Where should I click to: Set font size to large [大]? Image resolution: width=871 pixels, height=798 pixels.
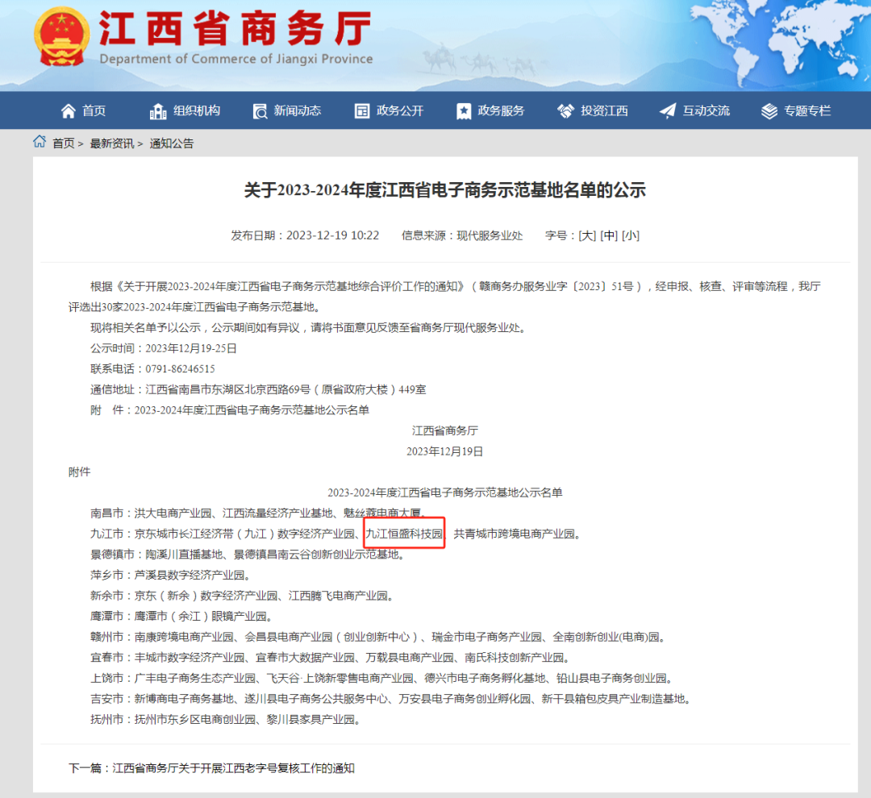click(587, 235)
